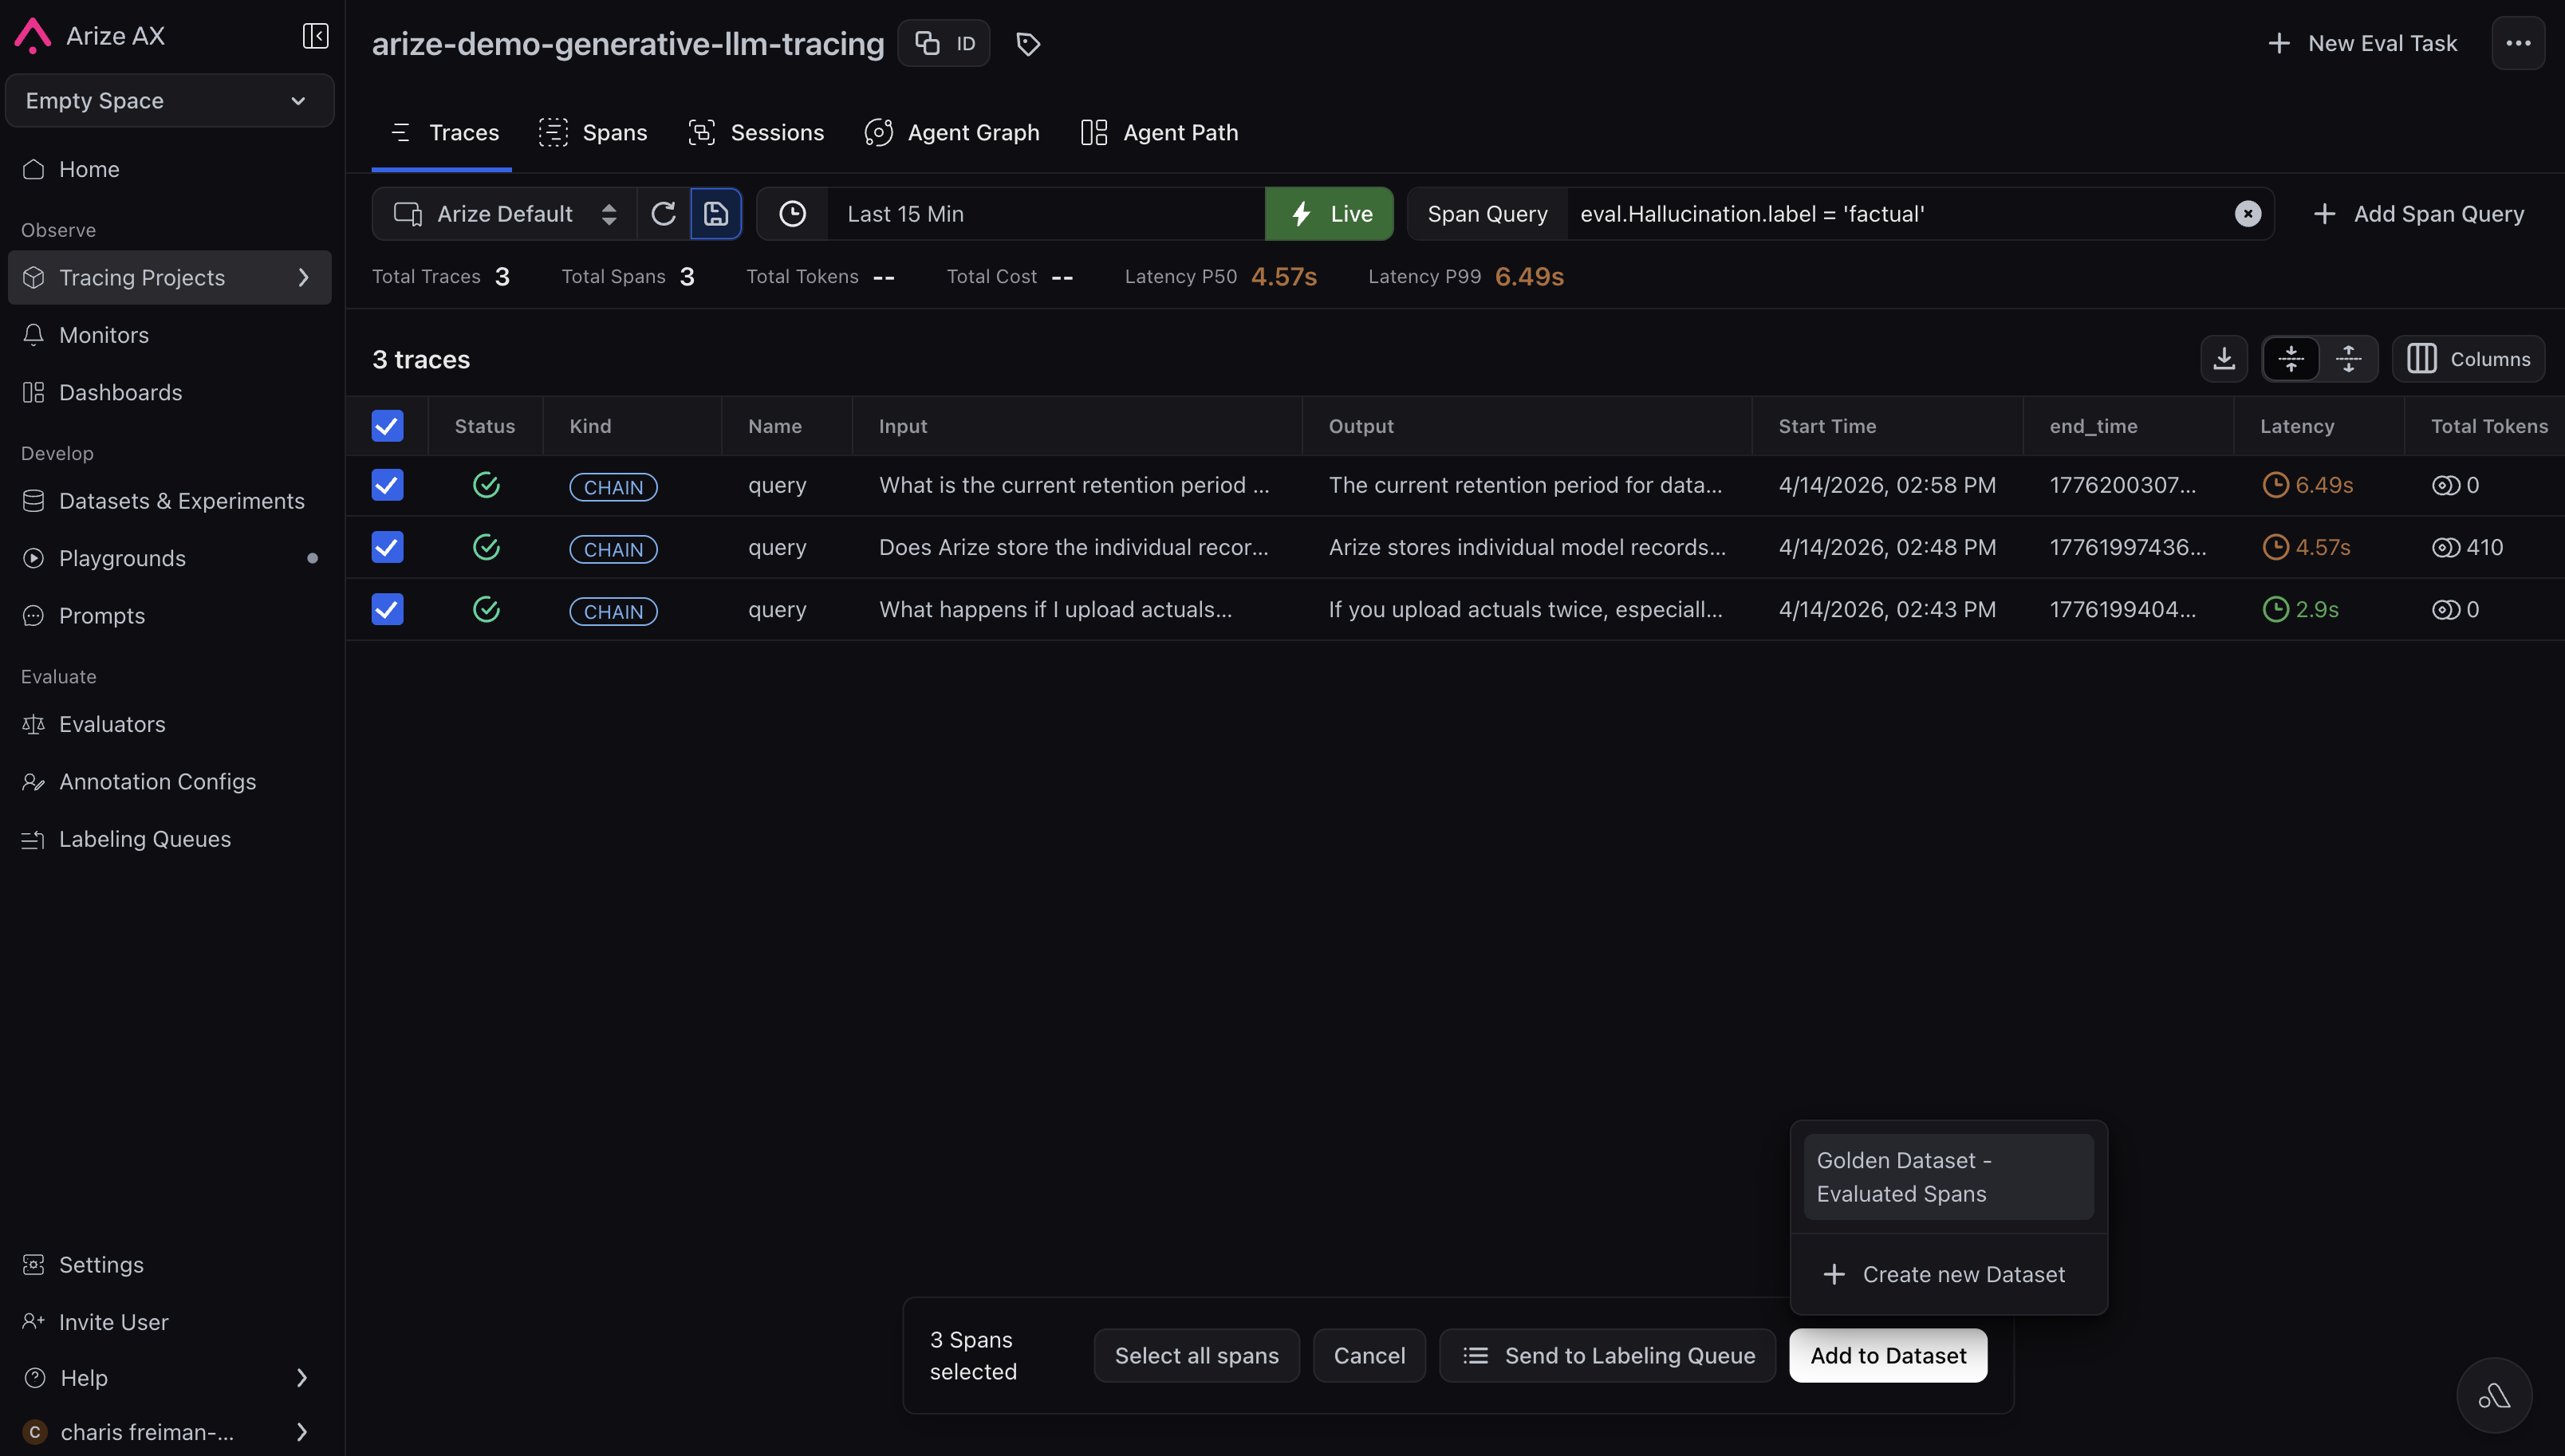
Task: Switch to the Sessions tab
Action: 756,133
